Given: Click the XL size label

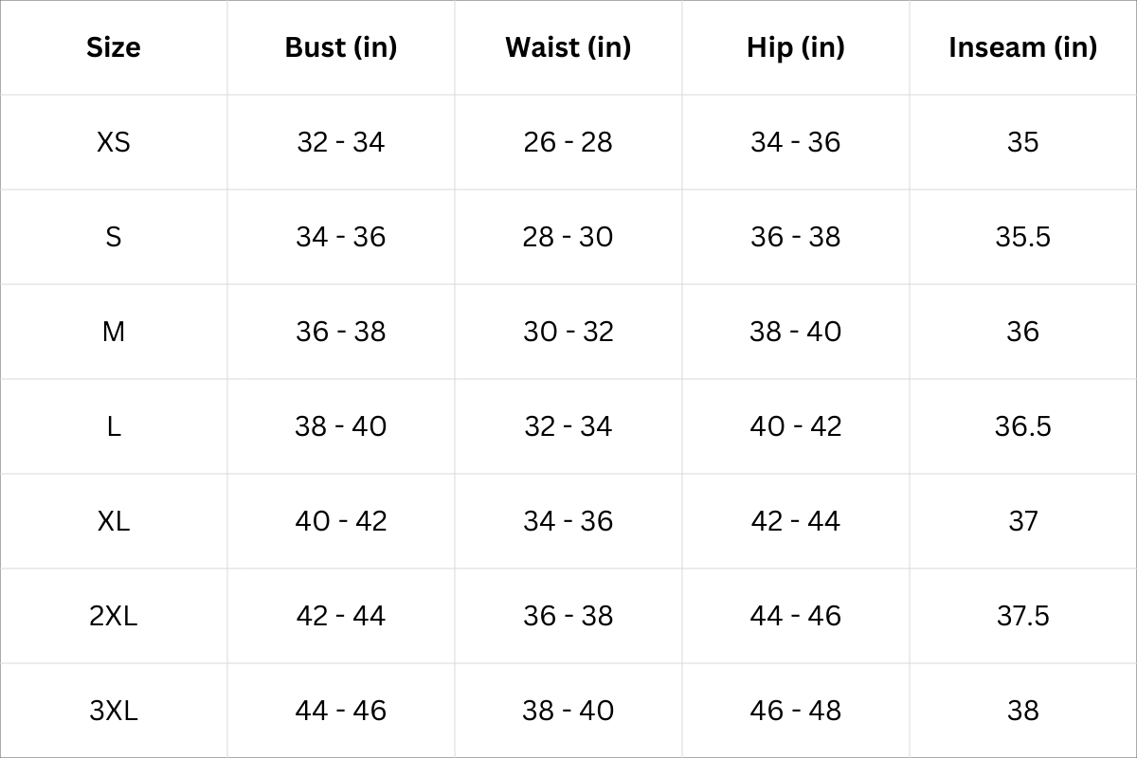Looking at the screenshot, I should pyautogui.click(x=114, y=521).
